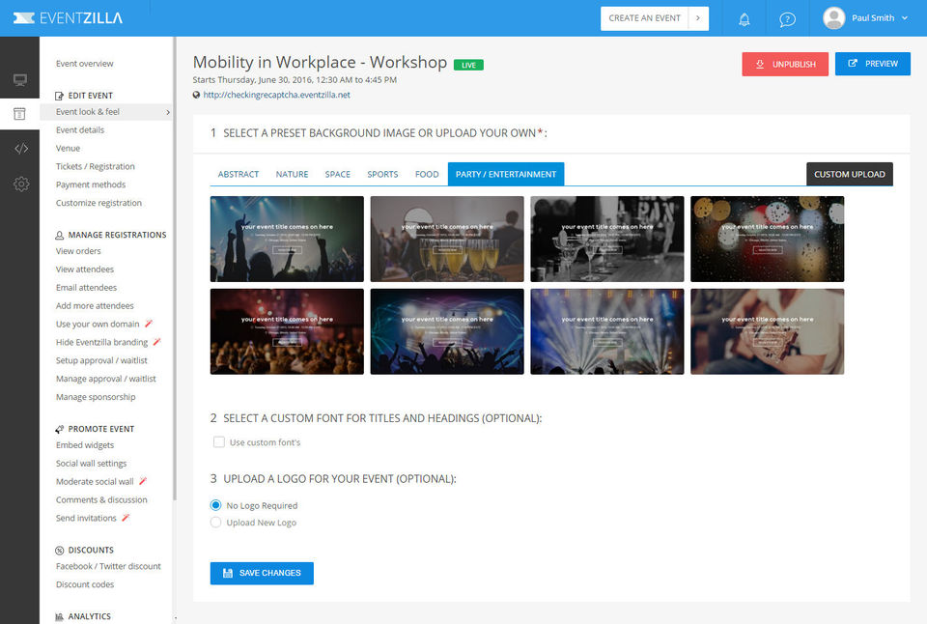
Task: Open the checkingrecaptcha.eventzilla.net link
Action: [x=277, y=95]
